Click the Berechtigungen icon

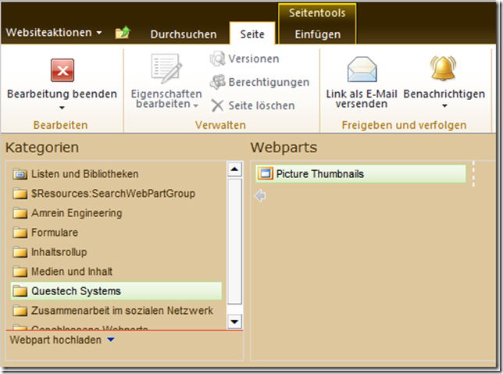pyautogui.click(x=217, y=82)
